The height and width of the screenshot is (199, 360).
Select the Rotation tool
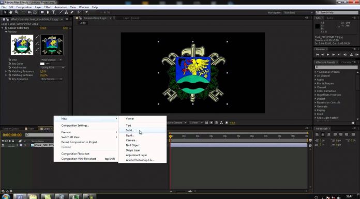click(x=24, y=12)
